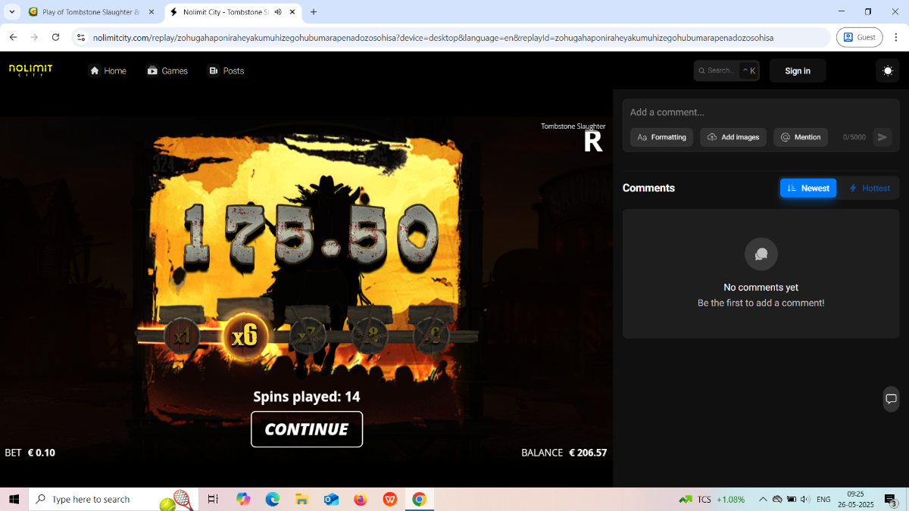Click the Chrome taskbar icon
909x511 pixels.
[419, 499]
